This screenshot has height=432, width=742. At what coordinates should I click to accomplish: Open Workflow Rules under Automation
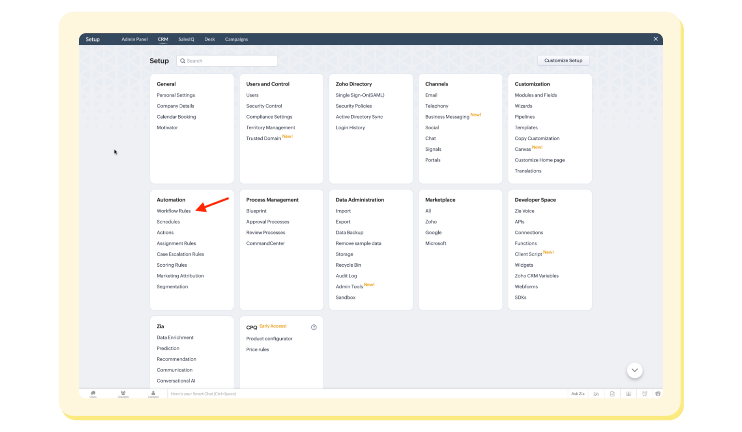[173, 211]
